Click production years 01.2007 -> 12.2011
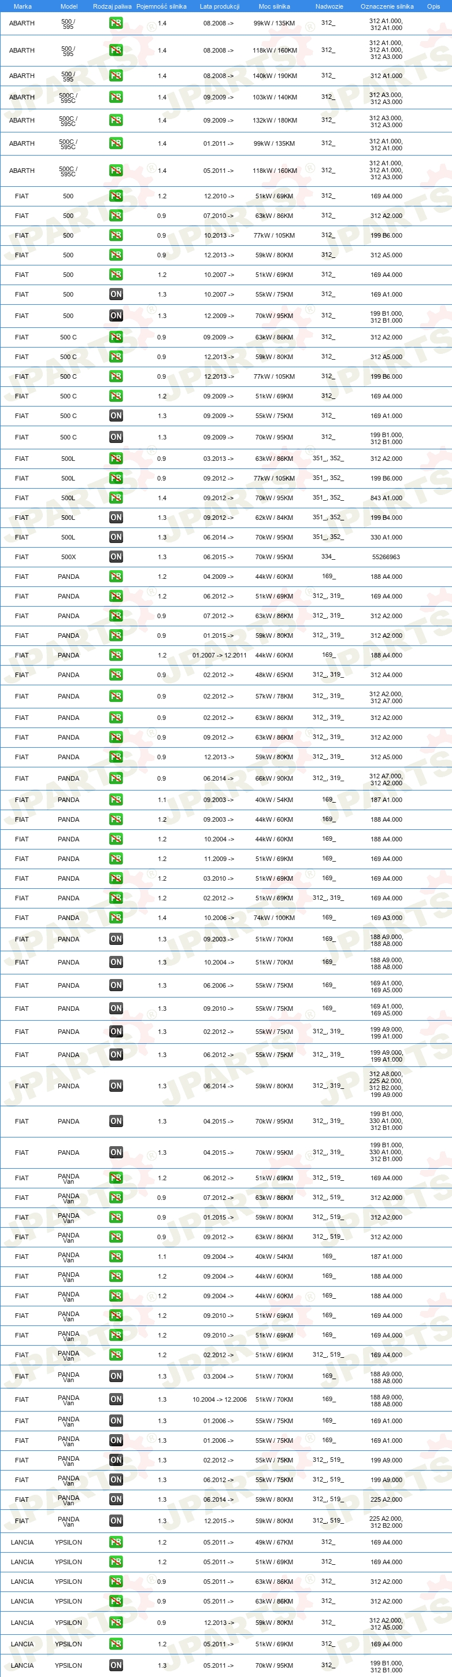This screenshot has width=452, height=1677. click(x=219, y=656)
